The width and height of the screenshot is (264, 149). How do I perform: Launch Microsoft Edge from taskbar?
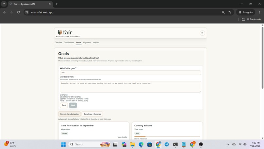click(141, 144)
